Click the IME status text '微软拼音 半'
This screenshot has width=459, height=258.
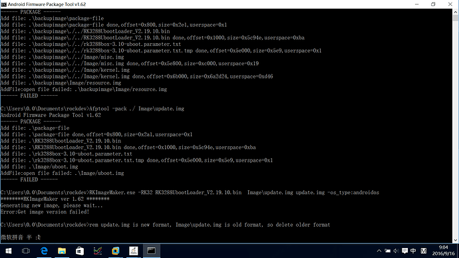click(16, 237)
